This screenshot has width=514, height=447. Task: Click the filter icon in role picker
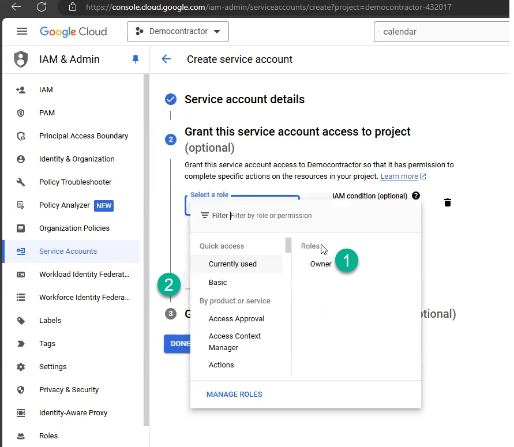(205, 215)
